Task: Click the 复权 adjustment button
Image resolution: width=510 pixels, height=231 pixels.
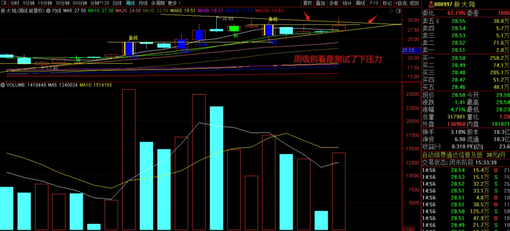Action: coord(308,4)
